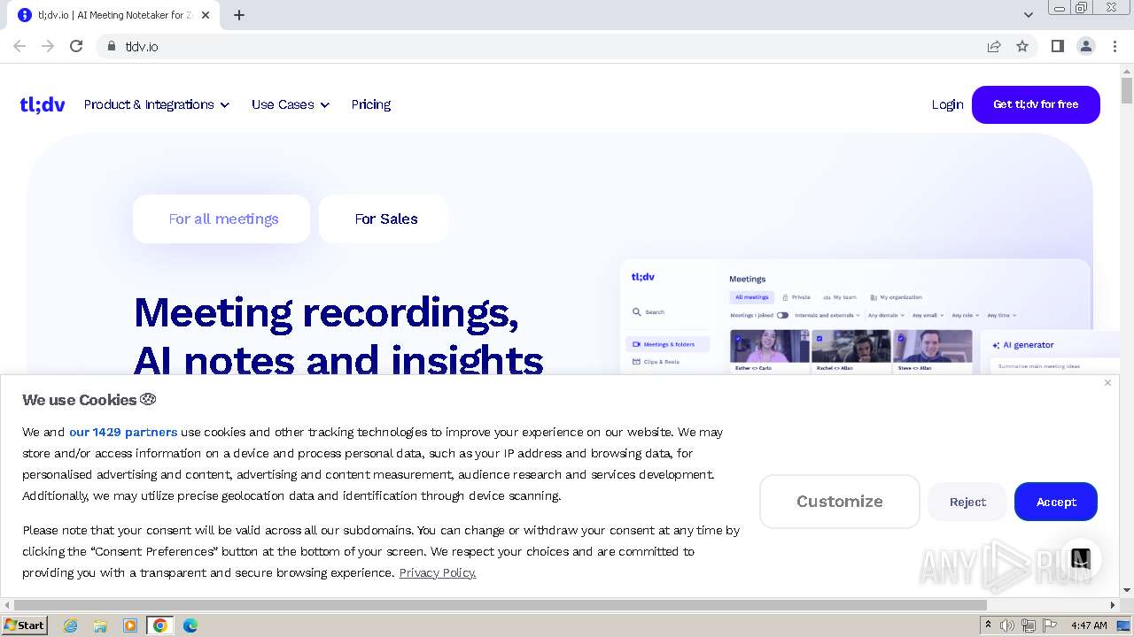Accept all cookies
This screenshot has width=1134, height=637.
[x=1056, y=502]
